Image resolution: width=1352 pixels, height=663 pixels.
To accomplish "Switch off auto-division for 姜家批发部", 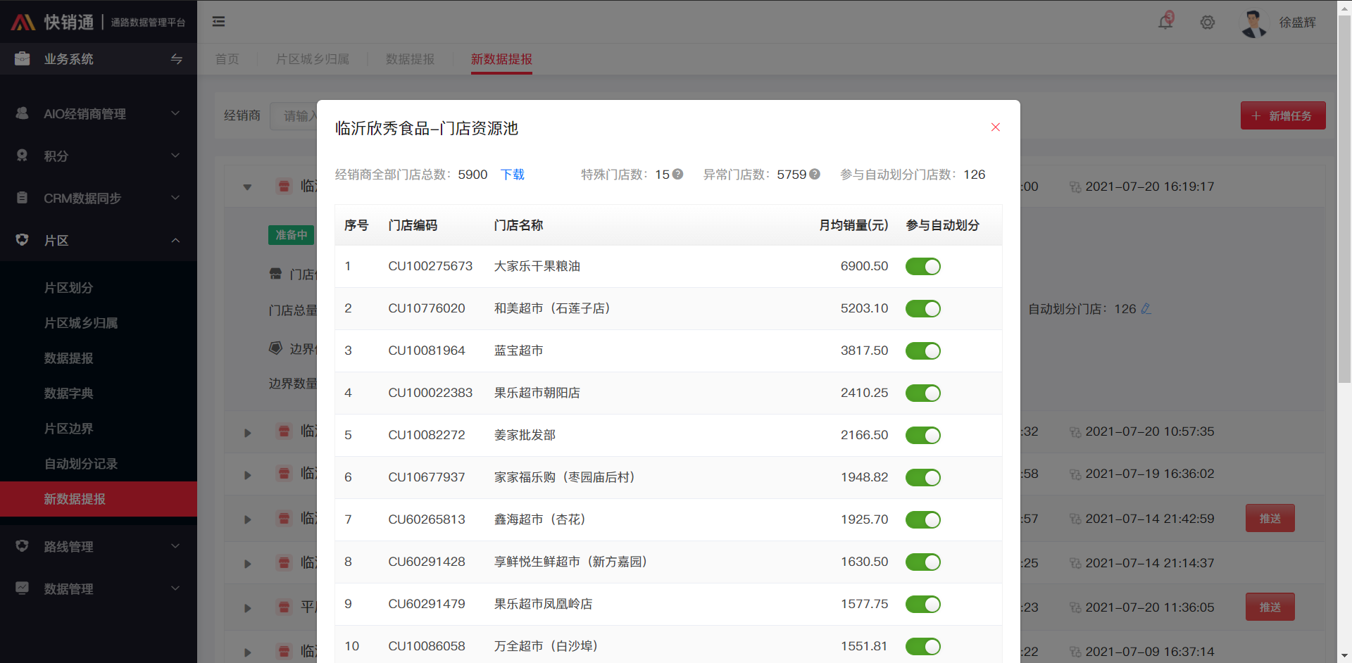I will click(923, 436).
